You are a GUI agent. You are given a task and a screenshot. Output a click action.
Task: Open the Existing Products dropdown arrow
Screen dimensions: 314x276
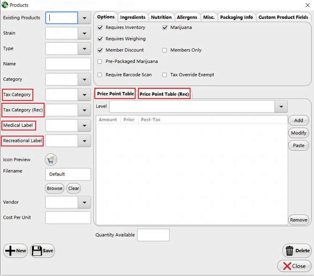(84, 18)
